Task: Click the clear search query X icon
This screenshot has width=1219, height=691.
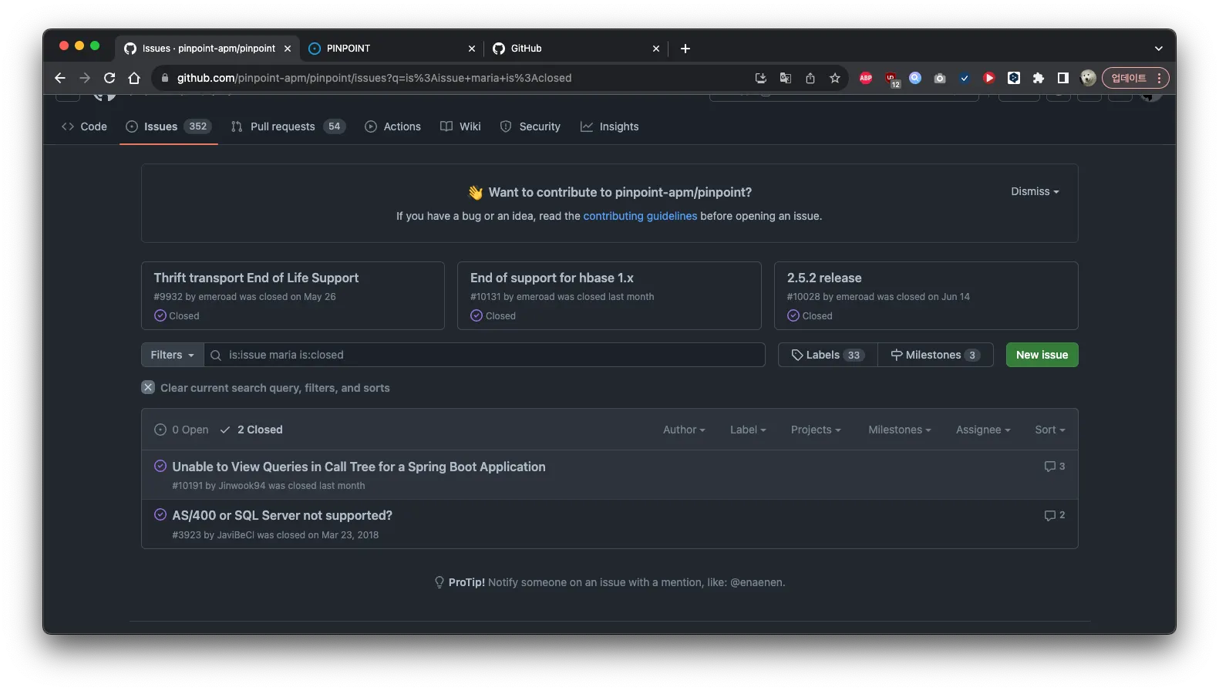Action: coord(148,388)
